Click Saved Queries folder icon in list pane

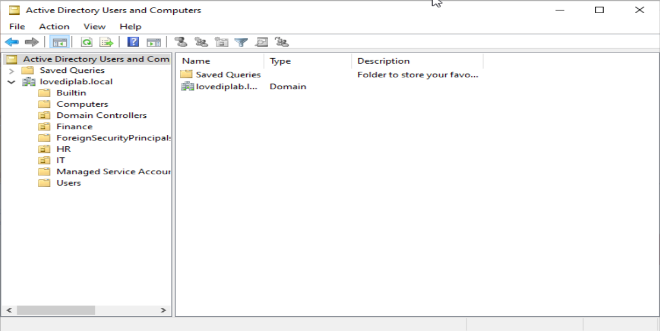pos(186,75)
